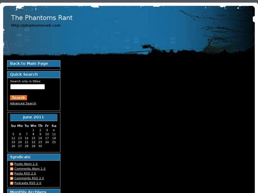The image size is (258, 193).
Task: Click RSS icon beside Posts Atom 1.0
Action: point(12,164)
